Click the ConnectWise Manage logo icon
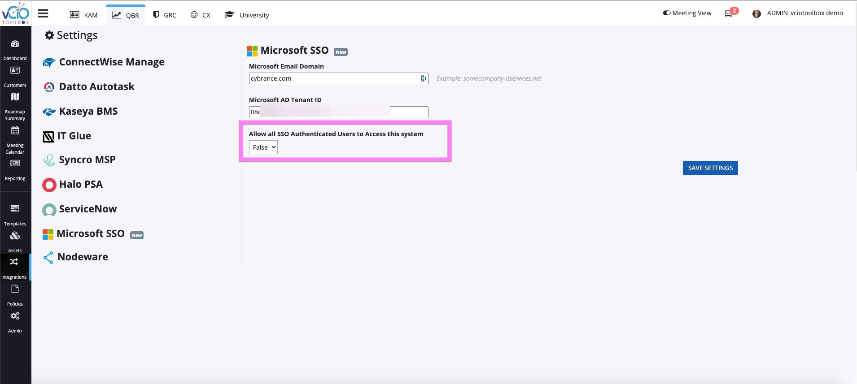857x384 pixels. (x=49, y=62)
